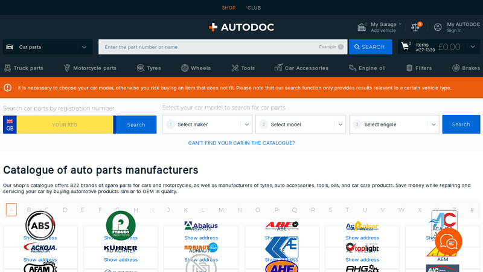Click the Motorcycle parts icon

[x=67, y=68]
